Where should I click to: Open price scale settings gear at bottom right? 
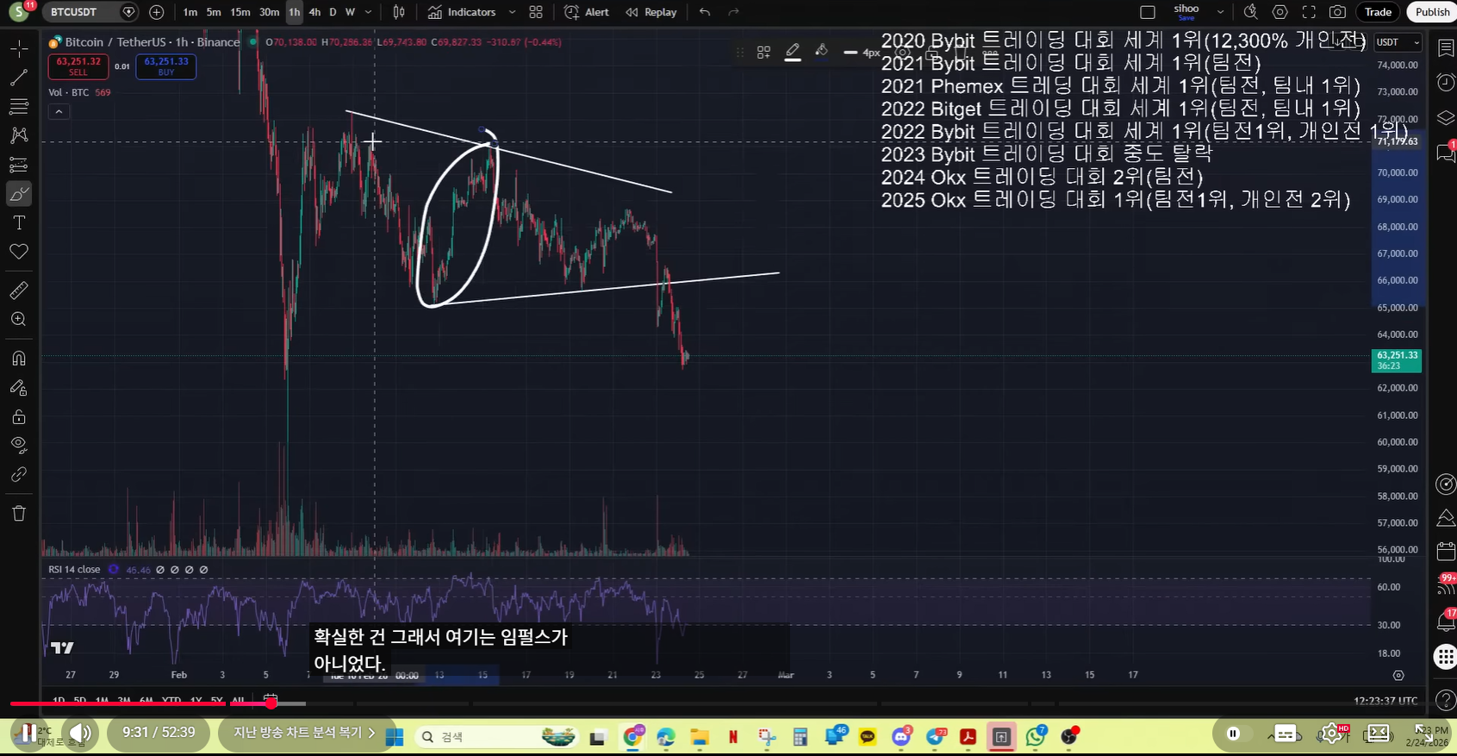point(1398,675)
